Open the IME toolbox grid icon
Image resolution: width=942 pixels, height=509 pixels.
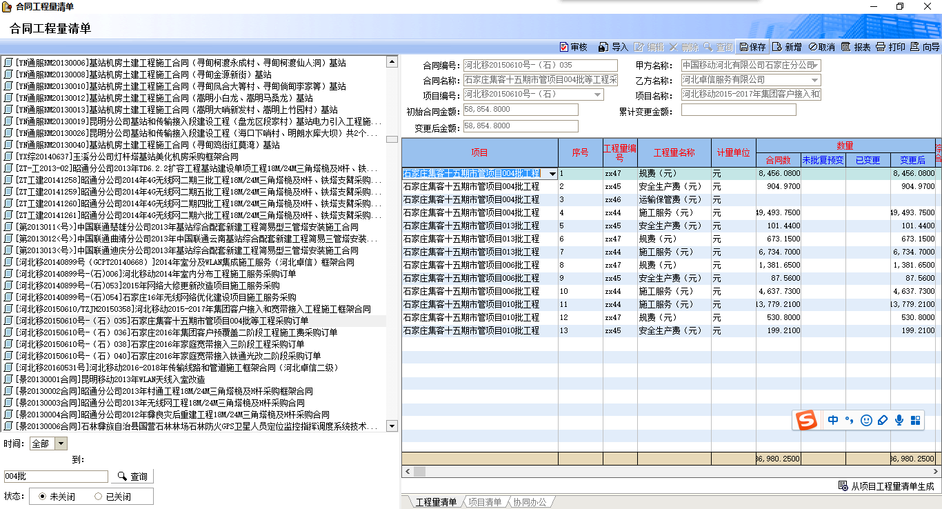pos(916,420)
